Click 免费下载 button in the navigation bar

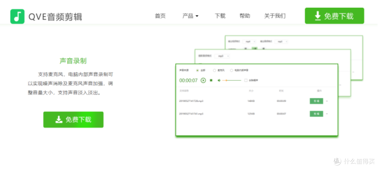click(334, 16)
